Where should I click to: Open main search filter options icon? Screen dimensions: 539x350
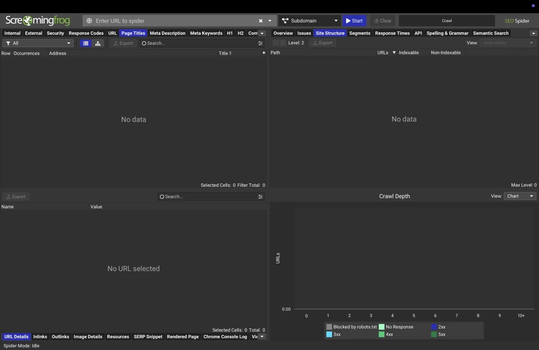pos(260,43)
